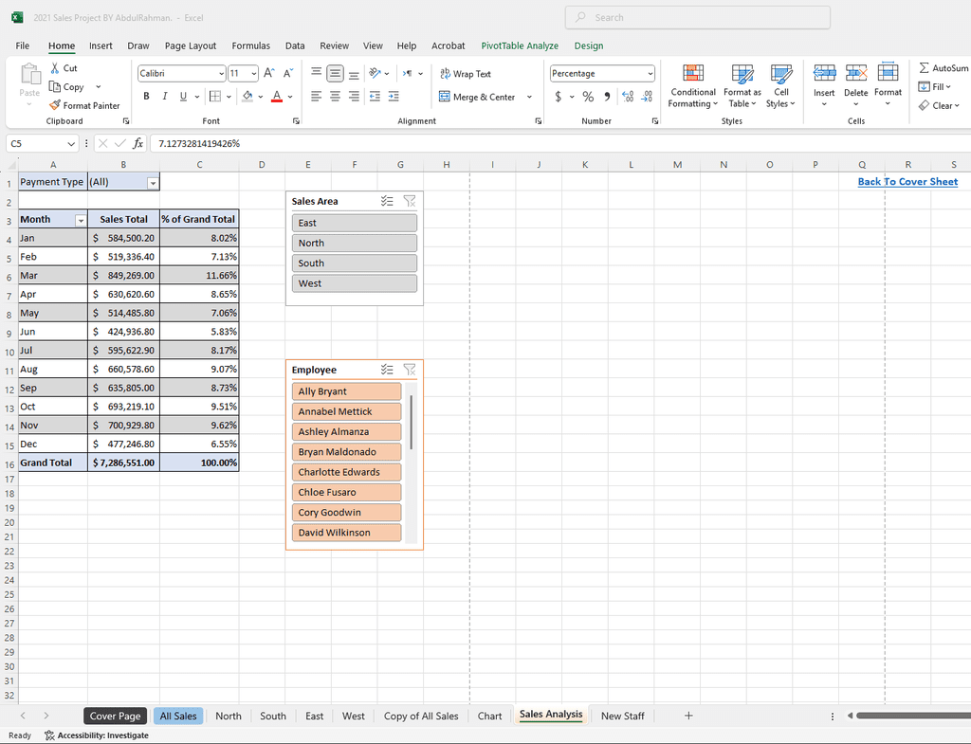Image resolution: width=971 pixels, height=744 pixels.
Task: Click the Format Painter icon
Action: 55,105
